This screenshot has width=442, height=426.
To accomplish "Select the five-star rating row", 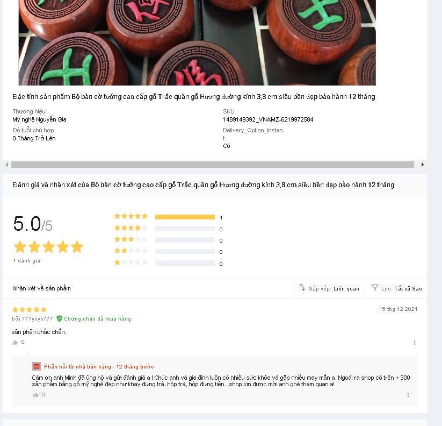I will (x=168, y=217).
